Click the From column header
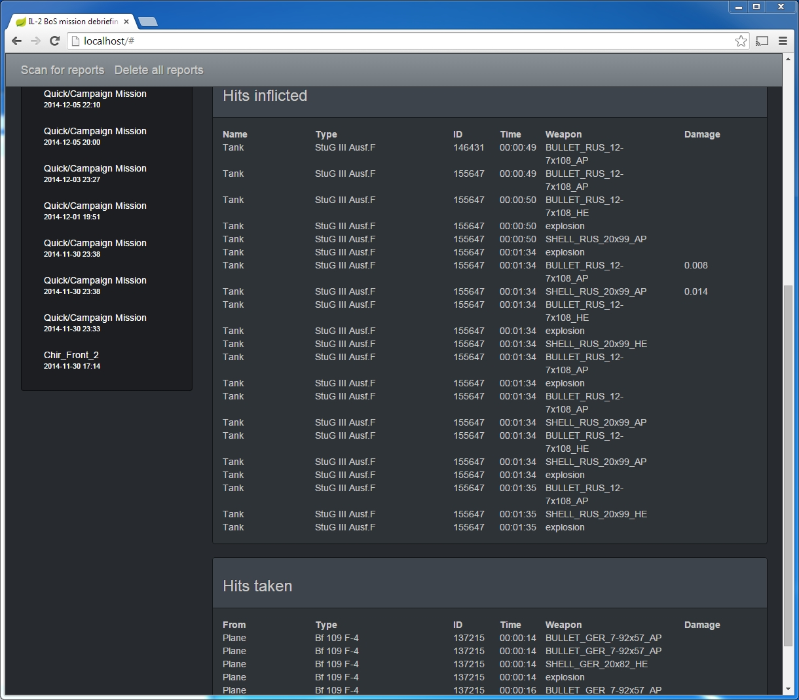 [x=234, y=625]
